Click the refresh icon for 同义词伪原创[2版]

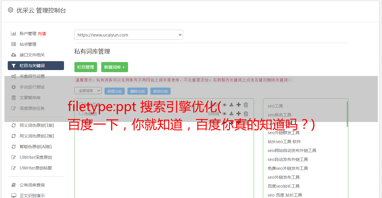(13, 136)
